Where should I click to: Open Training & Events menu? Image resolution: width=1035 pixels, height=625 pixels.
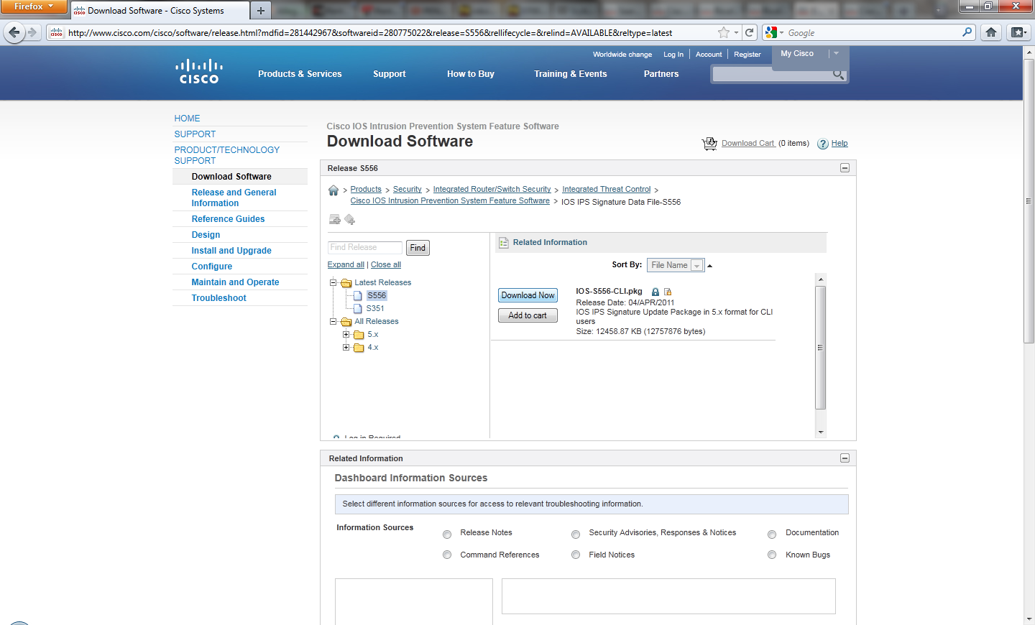point(571,74)
